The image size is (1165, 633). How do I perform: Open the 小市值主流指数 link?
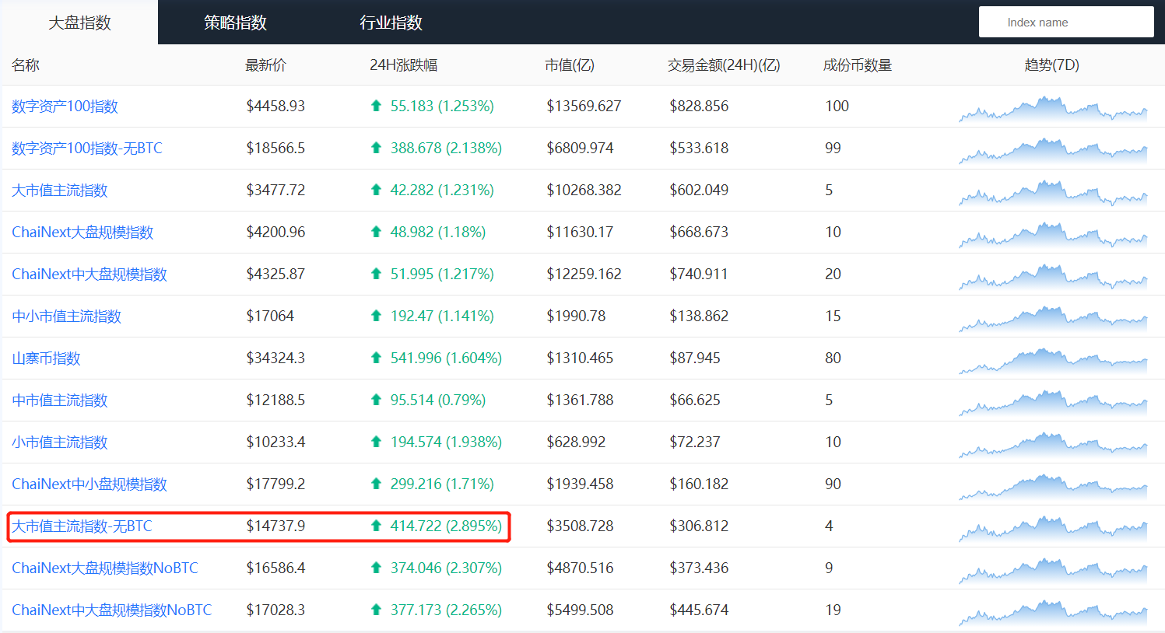[x=60, y=442]
